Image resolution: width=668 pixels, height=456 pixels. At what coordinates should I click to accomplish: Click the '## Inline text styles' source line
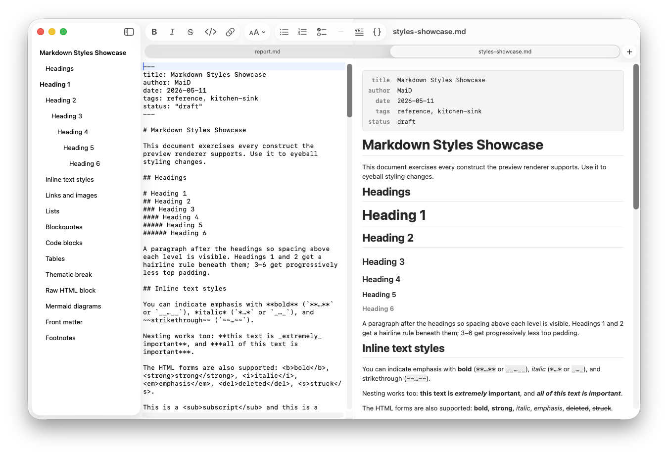185,289
